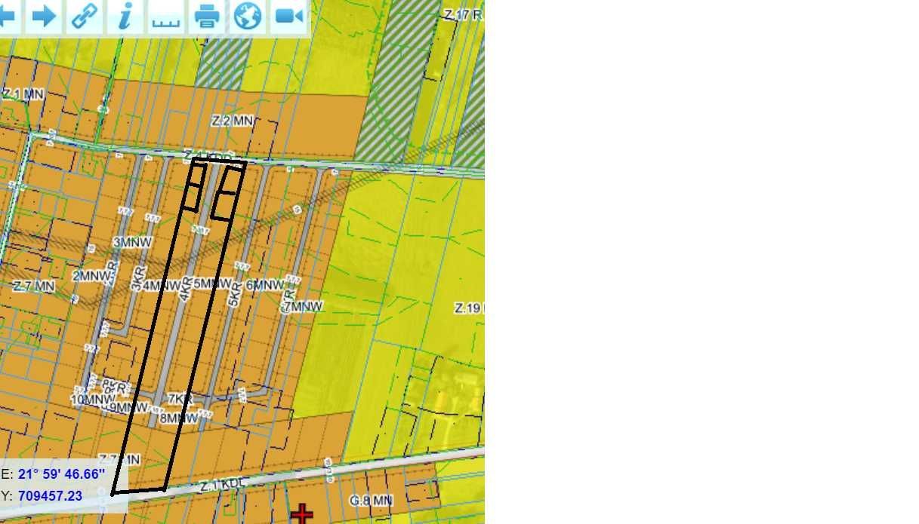Select the 10MNW parcel label
The image size is (919, 524).
pyautogui.click(x=94, y=400)
